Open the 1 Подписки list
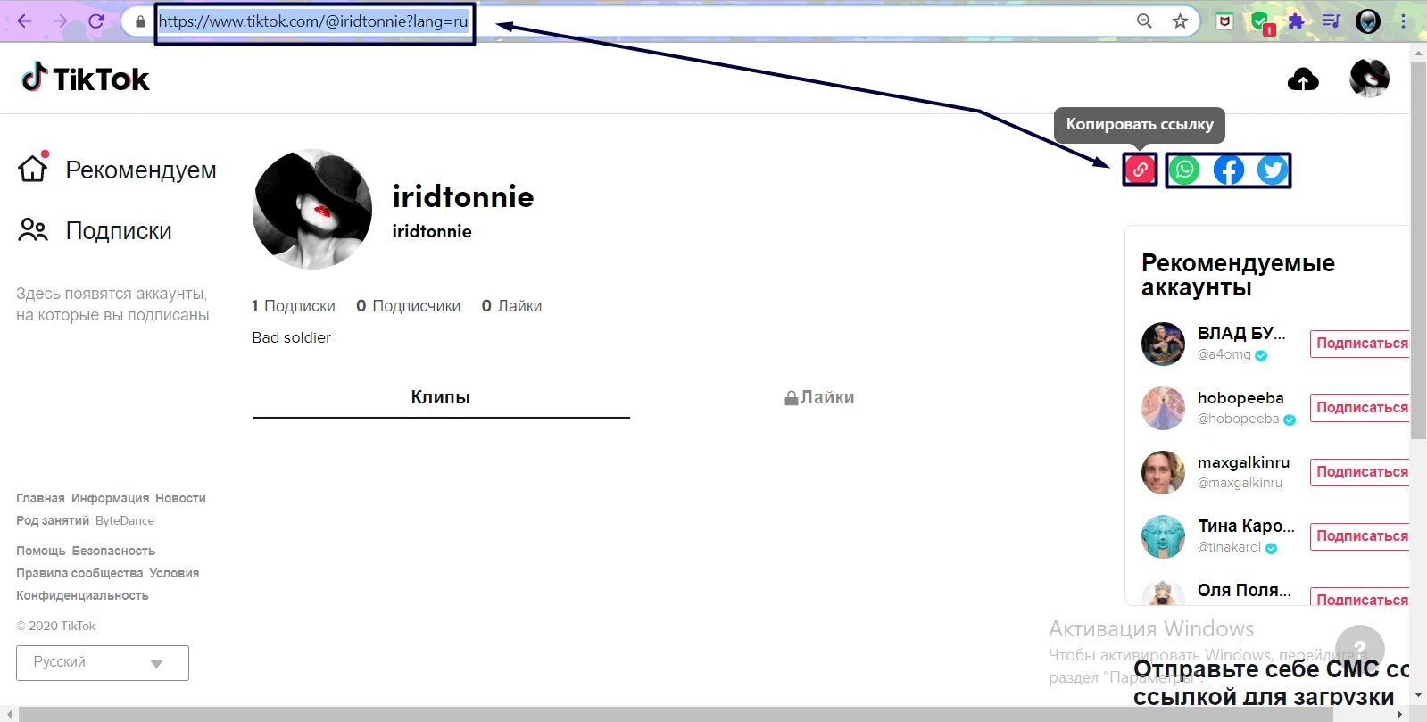This screenshot has width=1427, height=722. (x=294, y=306)
